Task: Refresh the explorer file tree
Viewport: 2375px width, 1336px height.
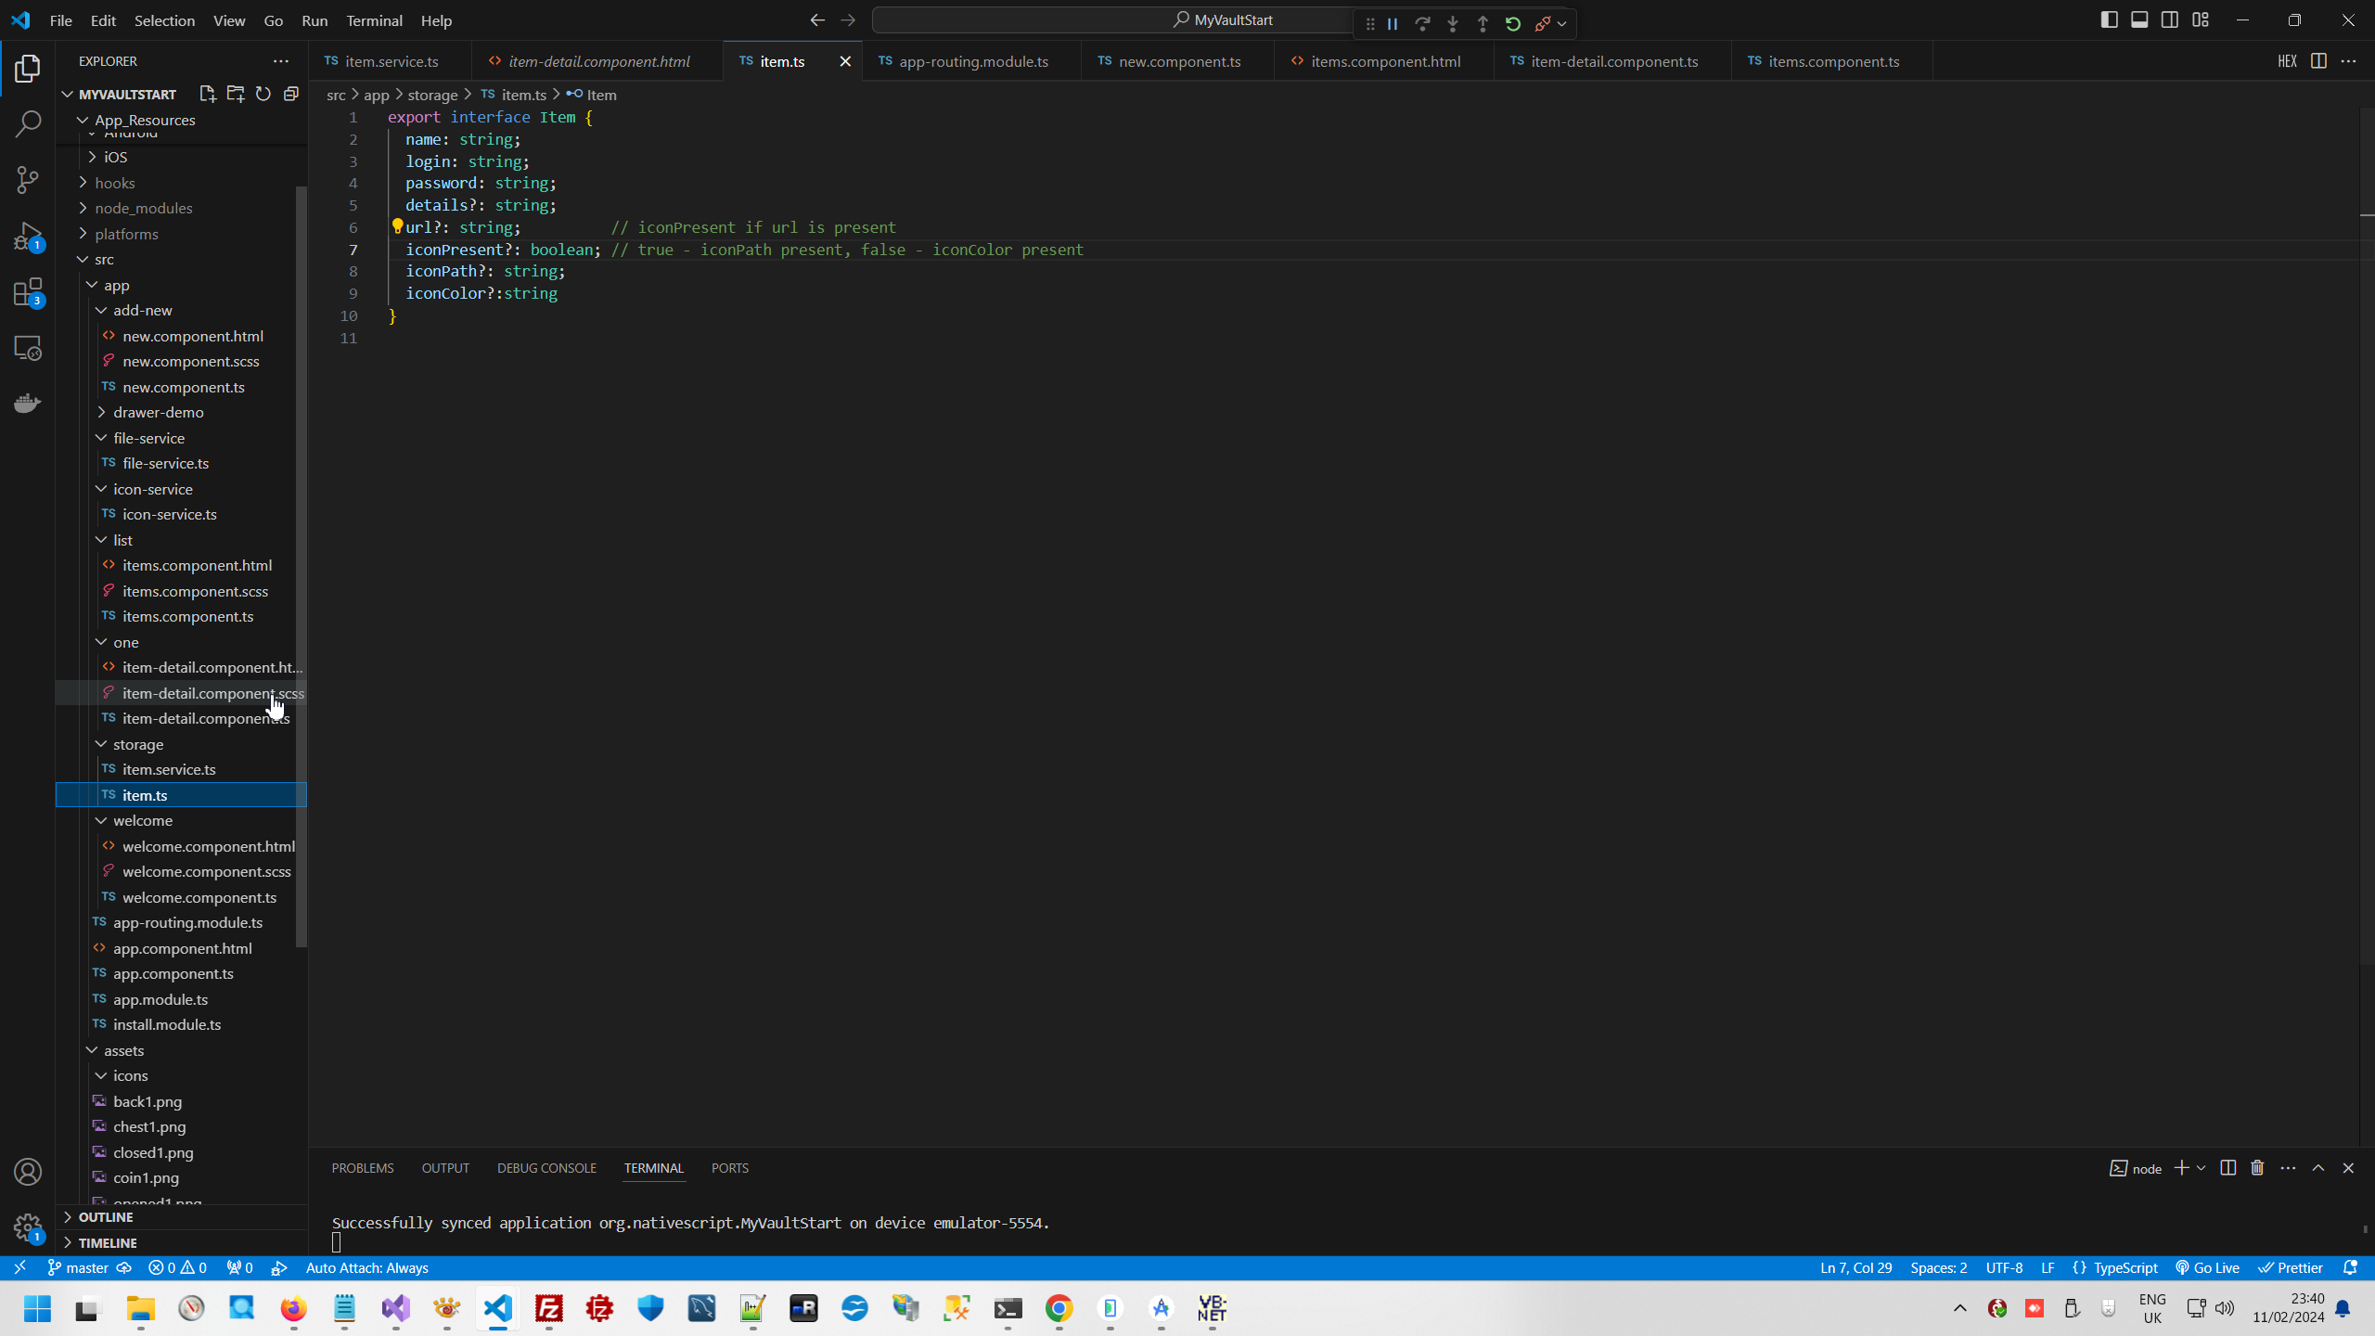Action: [x=263, y=94]
